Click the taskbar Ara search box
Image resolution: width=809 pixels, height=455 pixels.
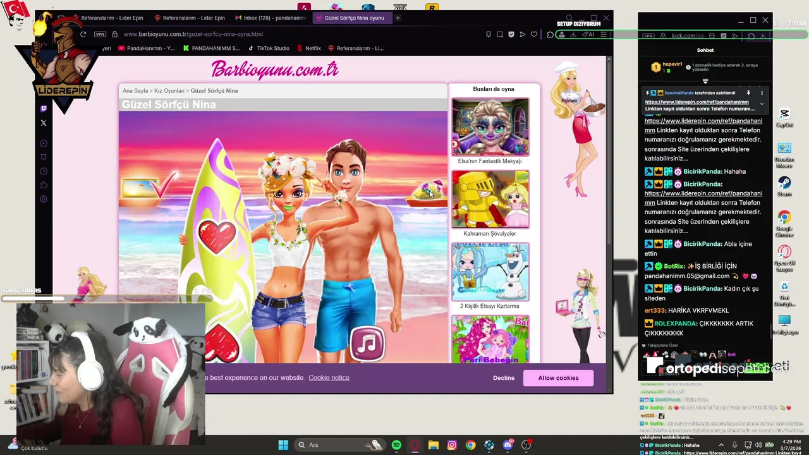[x=340, y=445]
